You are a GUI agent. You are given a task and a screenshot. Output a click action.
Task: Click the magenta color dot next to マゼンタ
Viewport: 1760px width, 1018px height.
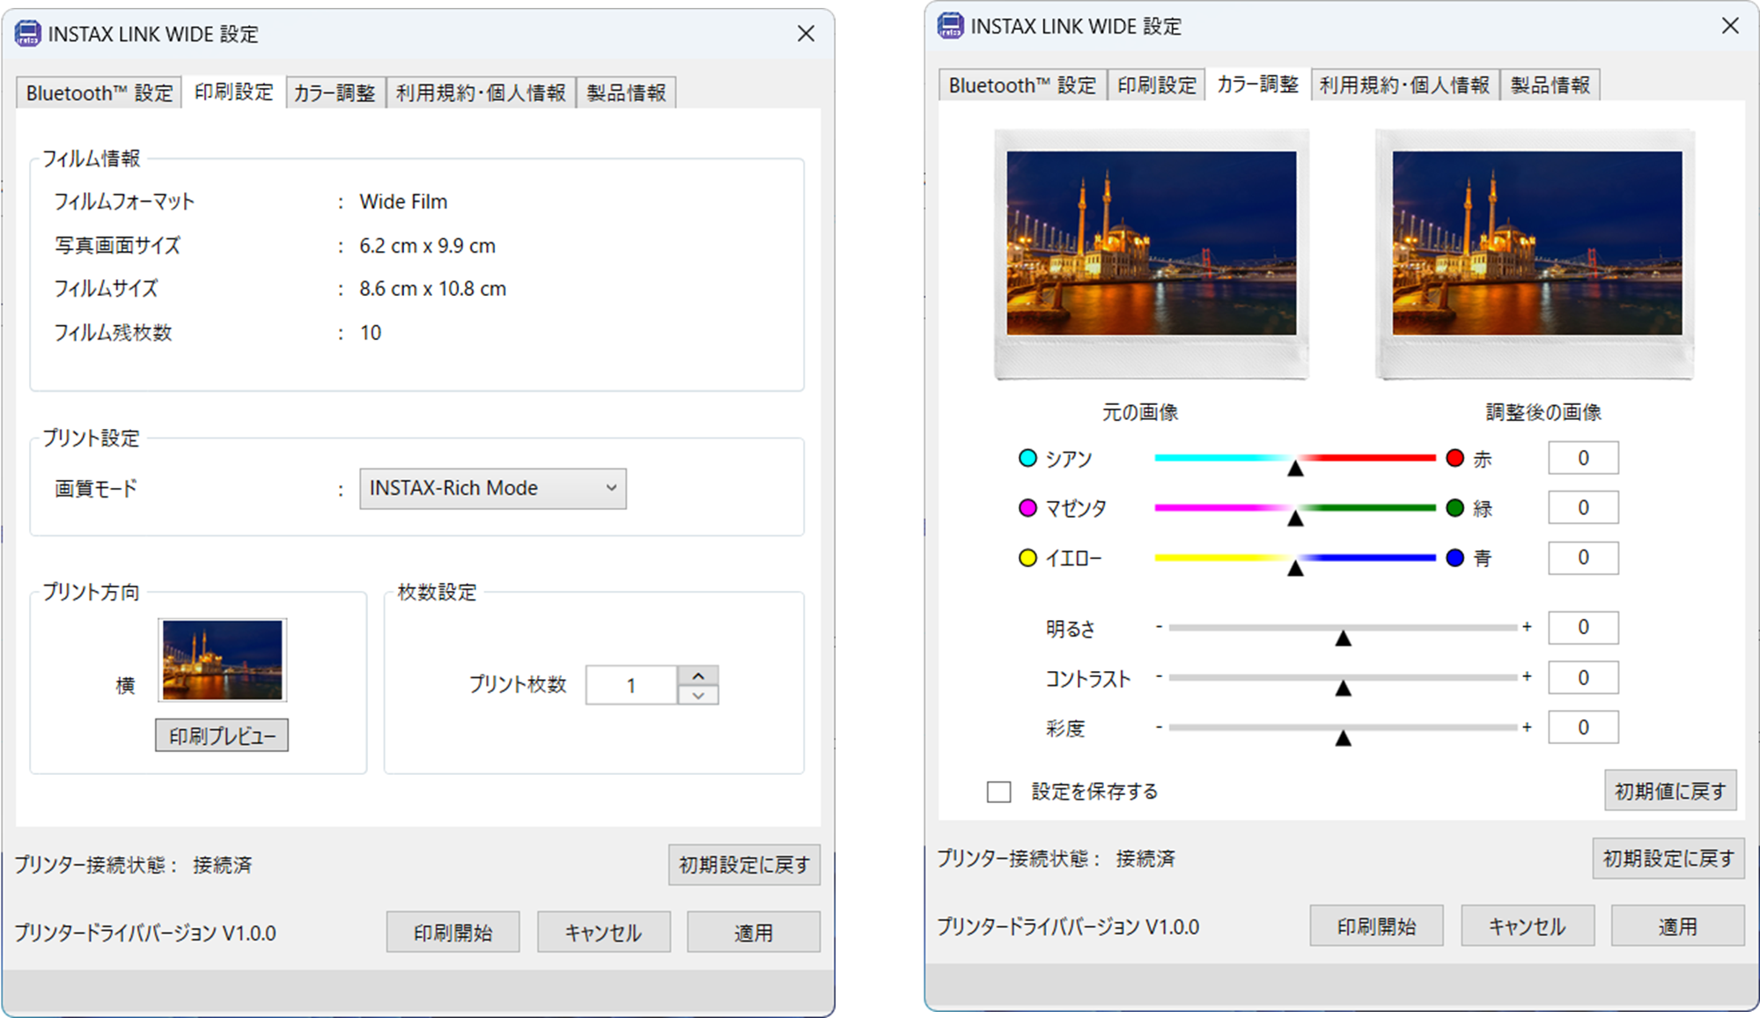click(x=1027, y=508)
